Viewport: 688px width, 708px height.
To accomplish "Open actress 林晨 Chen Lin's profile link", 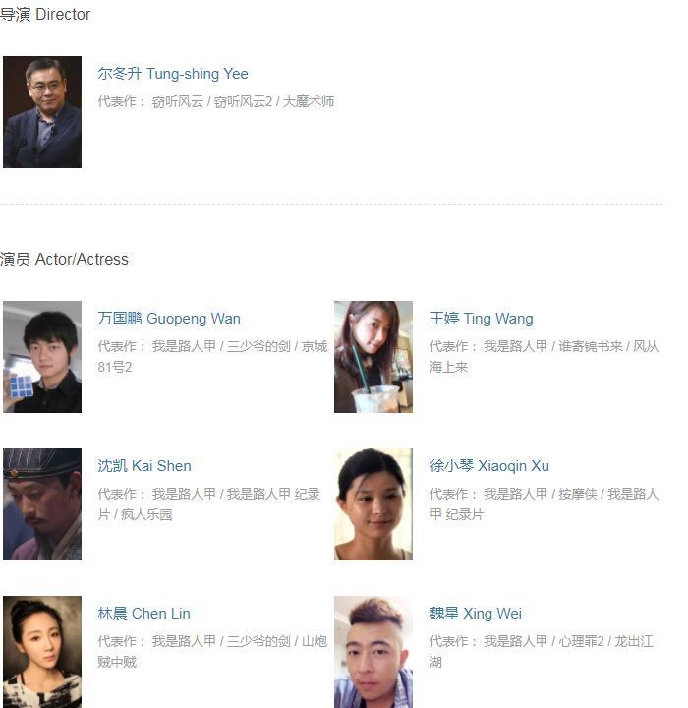I will (144, 614).
